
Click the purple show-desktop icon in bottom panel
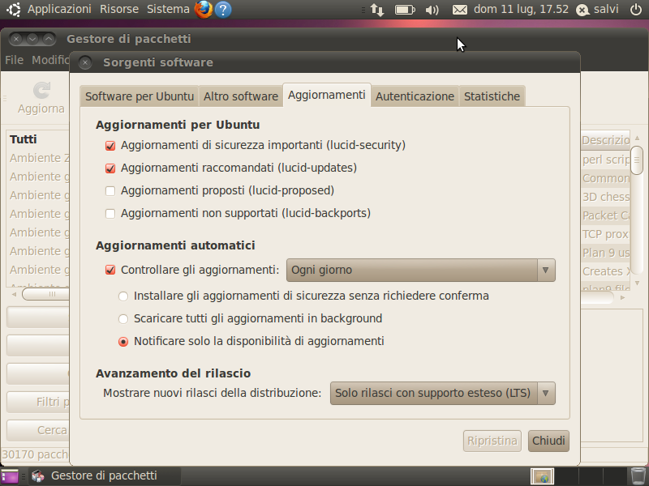point(10,476)
